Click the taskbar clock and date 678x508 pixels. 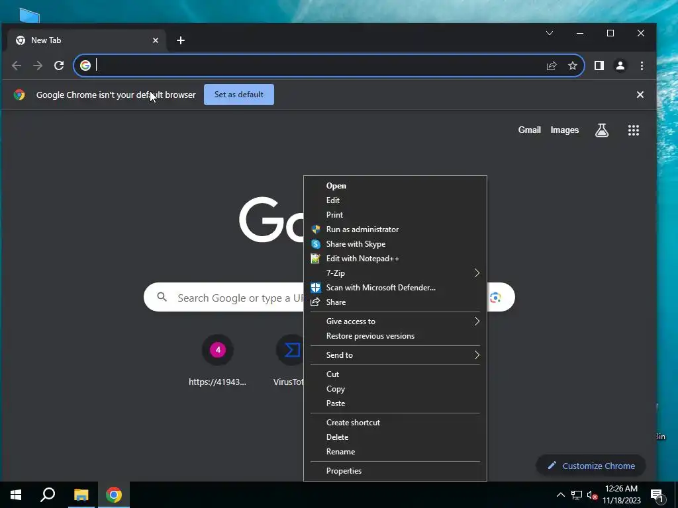(x=621, y=495)
